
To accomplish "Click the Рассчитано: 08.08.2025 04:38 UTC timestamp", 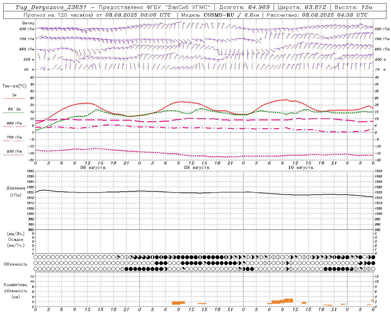I will click(x=317, y=15).
